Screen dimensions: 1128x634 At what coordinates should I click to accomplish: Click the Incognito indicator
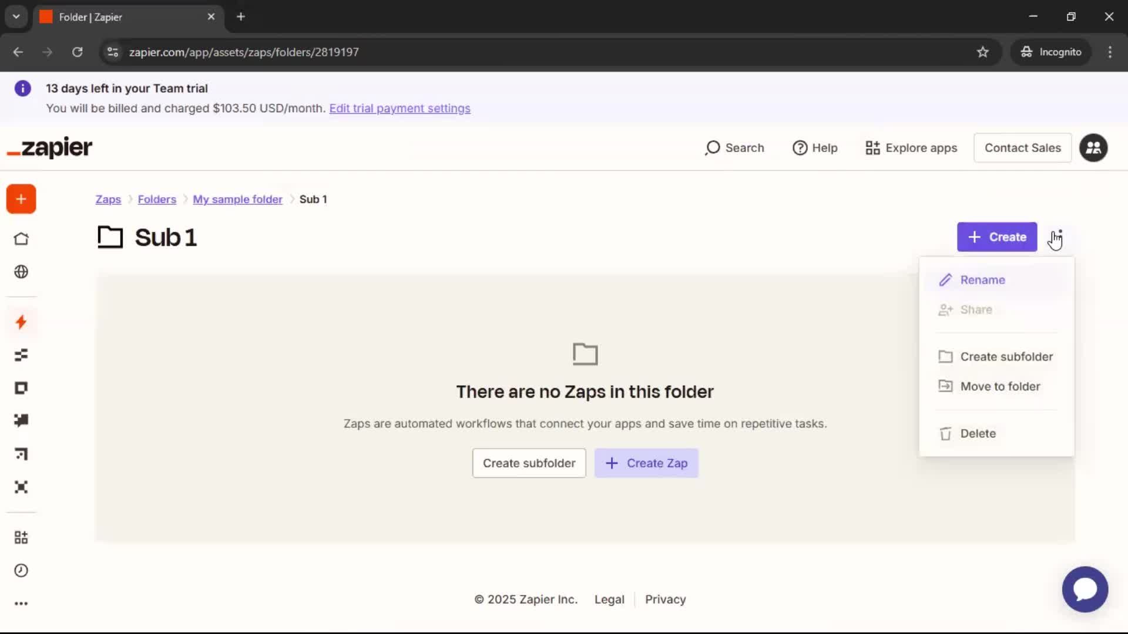click(1051, 52)
